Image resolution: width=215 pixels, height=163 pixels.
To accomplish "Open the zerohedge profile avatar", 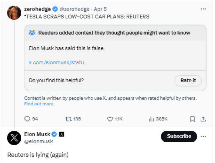I will [x=14, y=12].
